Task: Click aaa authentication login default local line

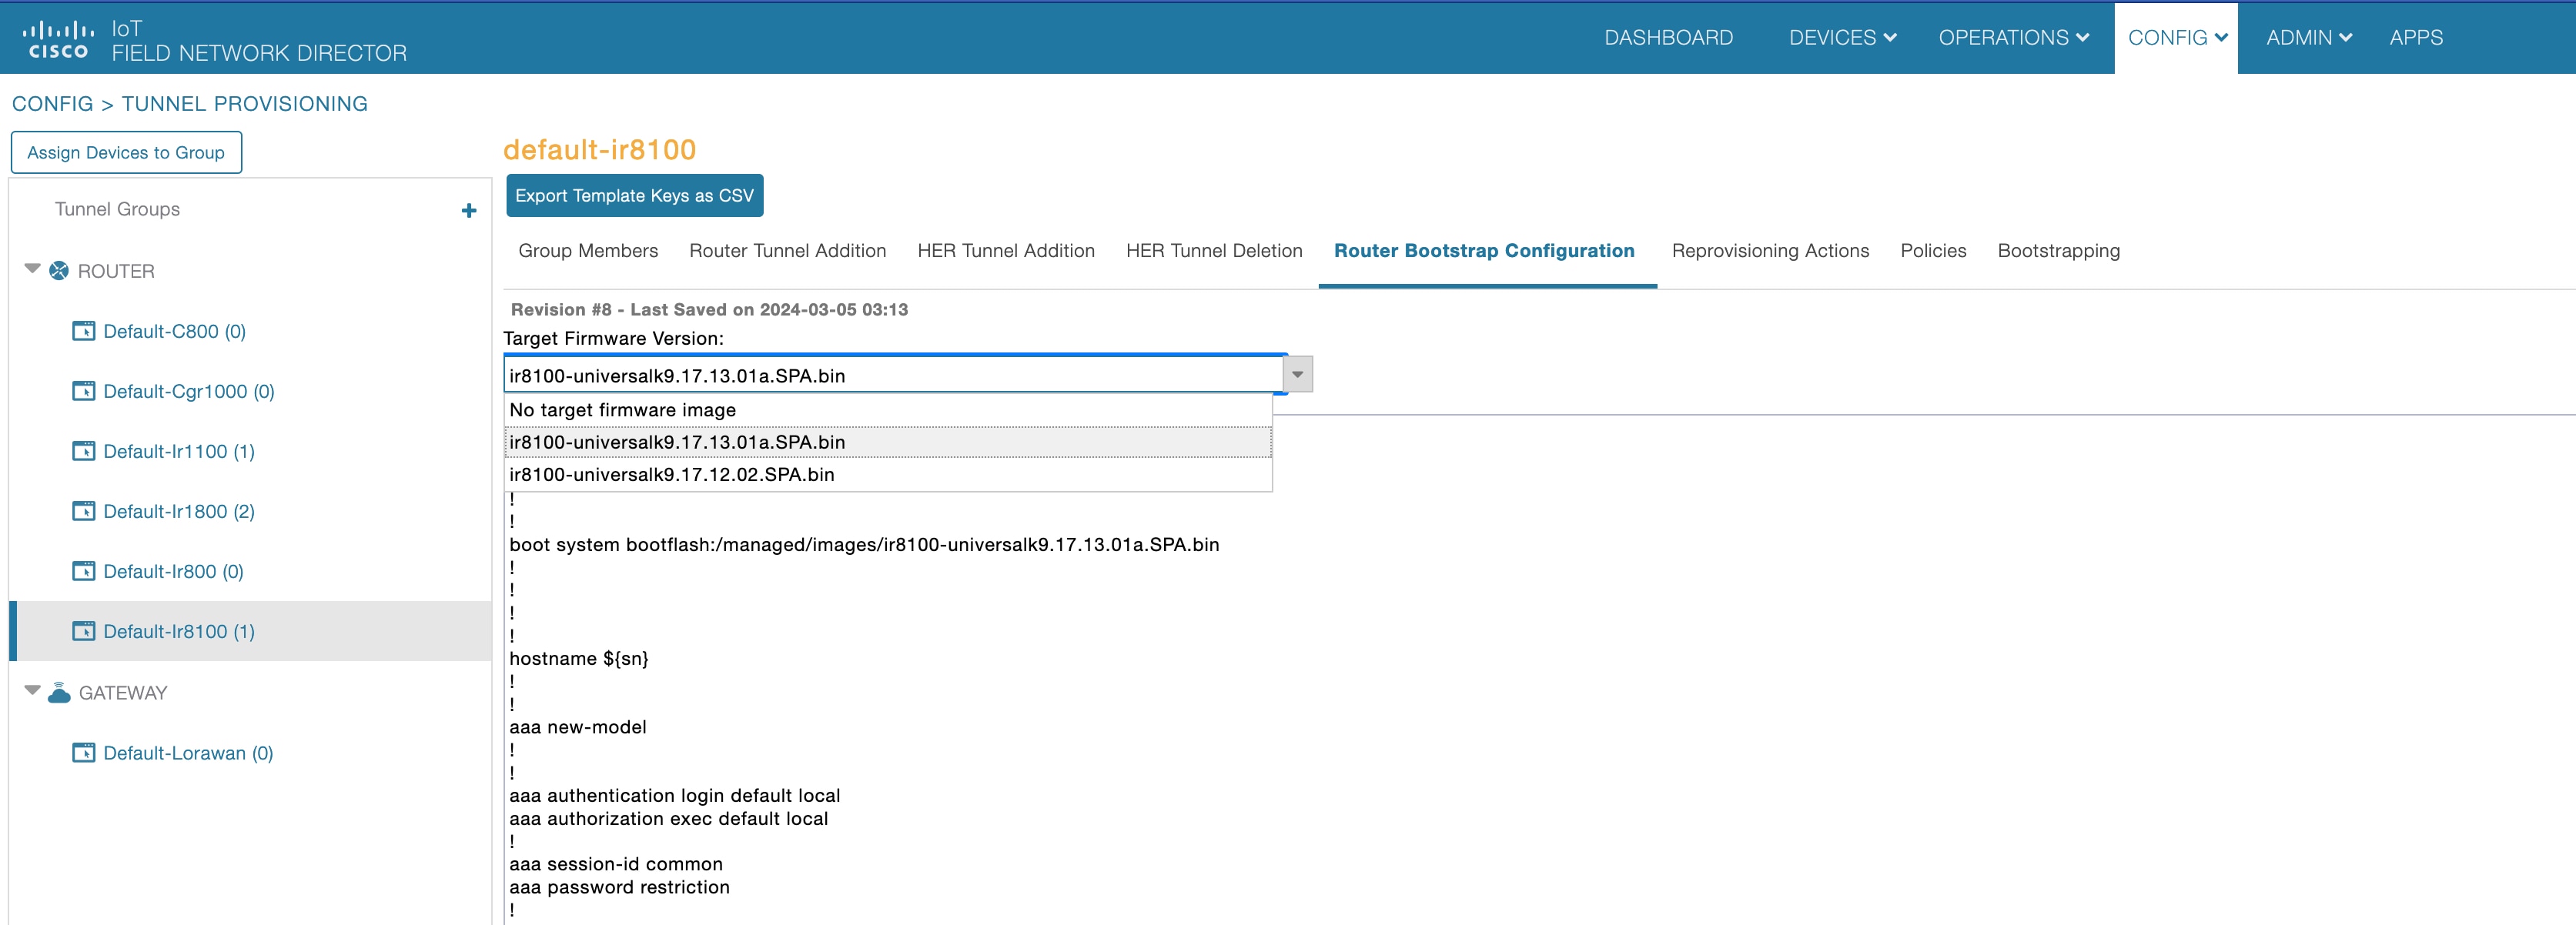Action: pyautogui.click(x=675, y=795)
